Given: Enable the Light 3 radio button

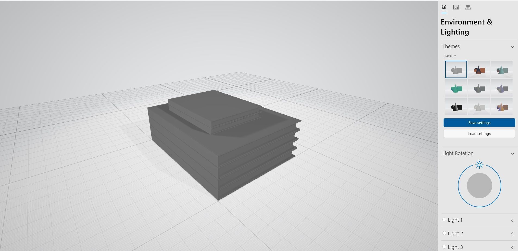Looking at the screenshot, I should 444,247.
